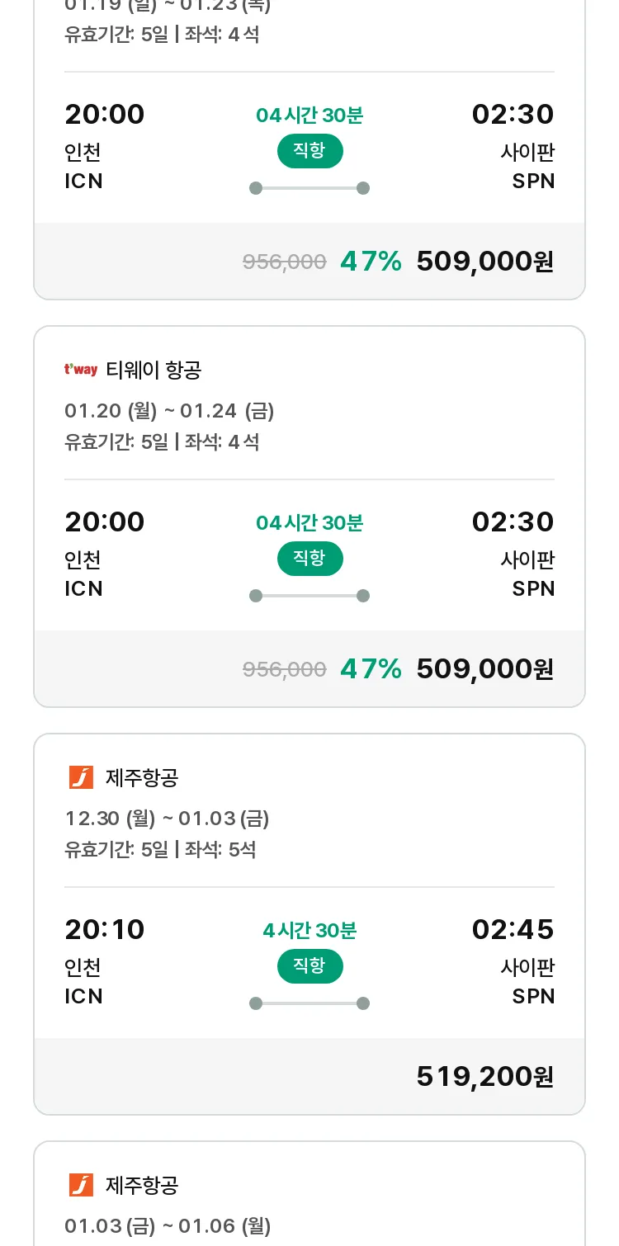Tap the 유효기간: 5일 | 좌석: 5석 info line
The image size is (619, 1246).
pyautogui.click(x=160, y=849)
